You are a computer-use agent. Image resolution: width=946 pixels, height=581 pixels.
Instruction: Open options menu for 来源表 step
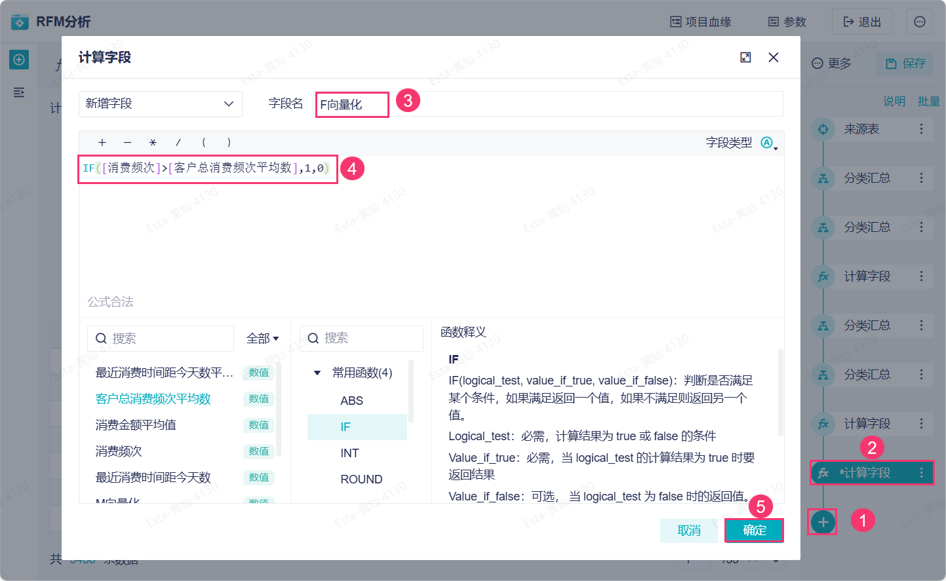pos(921,129)
